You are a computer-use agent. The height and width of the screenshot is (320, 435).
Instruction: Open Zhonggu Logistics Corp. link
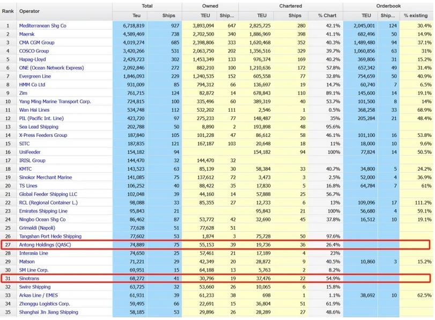click(45, 303)
